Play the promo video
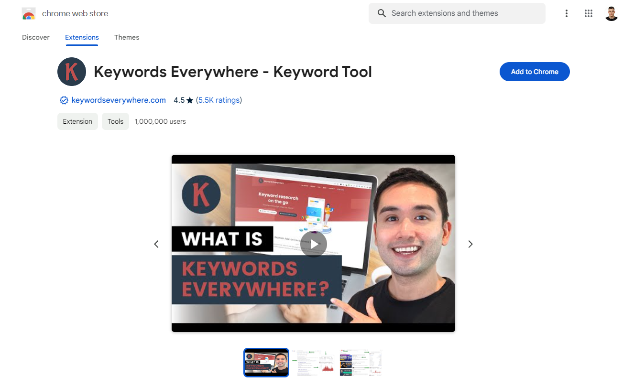The height and width of the screenshot is (386, 623). click(x=314, y=244)
